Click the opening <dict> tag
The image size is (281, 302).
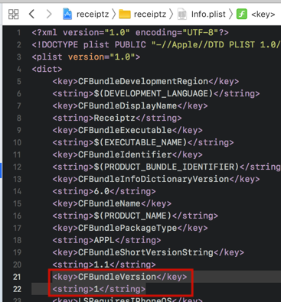[x=47, y=69]
